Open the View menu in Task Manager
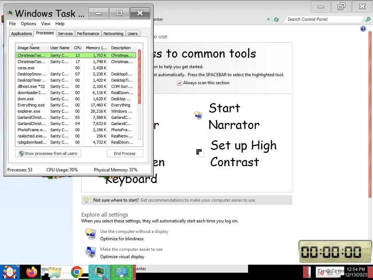The image size is (373, 280). (x=46, y=24)
